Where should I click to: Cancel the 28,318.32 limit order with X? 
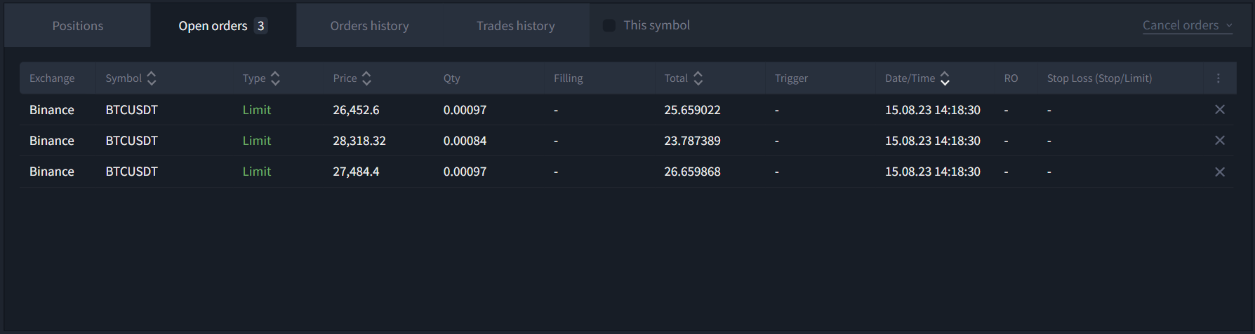click(x=1220, y=140)
